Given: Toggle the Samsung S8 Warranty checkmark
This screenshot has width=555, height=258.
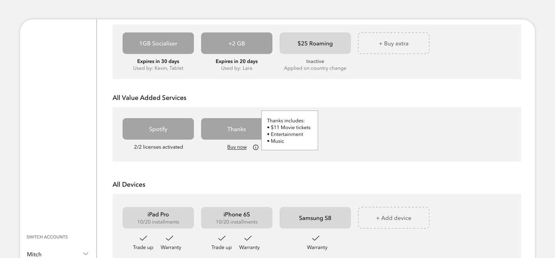Looking at the screenshot, I should [316, 238].
